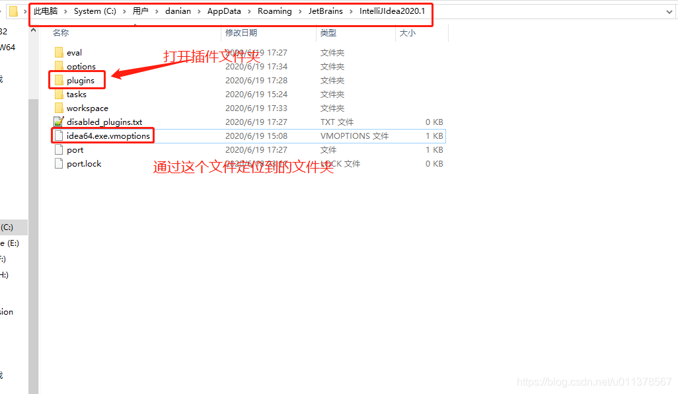Navigate to System (C:) in breadcrumb
The image size is (678, 394).
(94, 11)
